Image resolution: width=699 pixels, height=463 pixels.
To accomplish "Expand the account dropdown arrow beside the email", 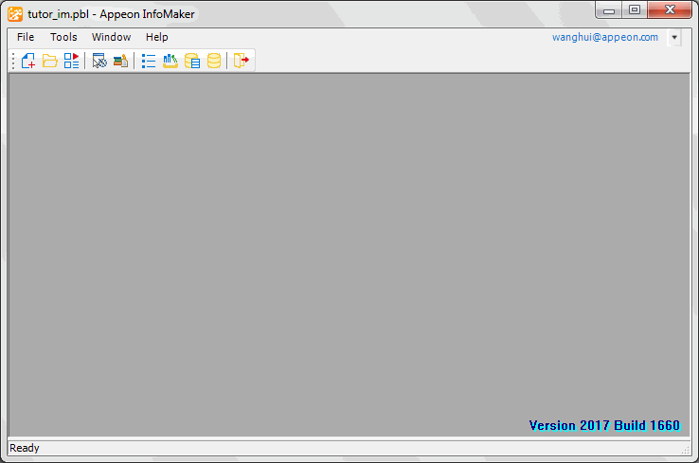I will click(674, 38).
